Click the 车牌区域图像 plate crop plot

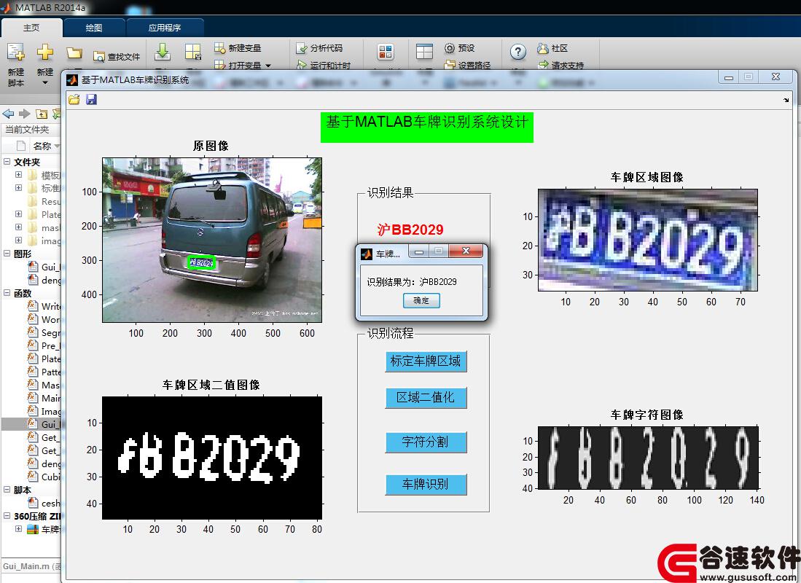[x=648, y=240]
